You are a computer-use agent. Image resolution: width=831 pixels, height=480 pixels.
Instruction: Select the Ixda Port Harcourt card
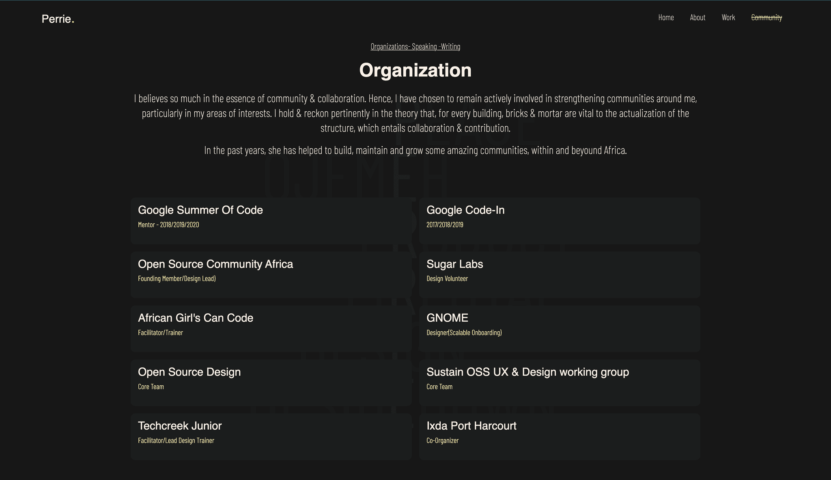[560, 437]
